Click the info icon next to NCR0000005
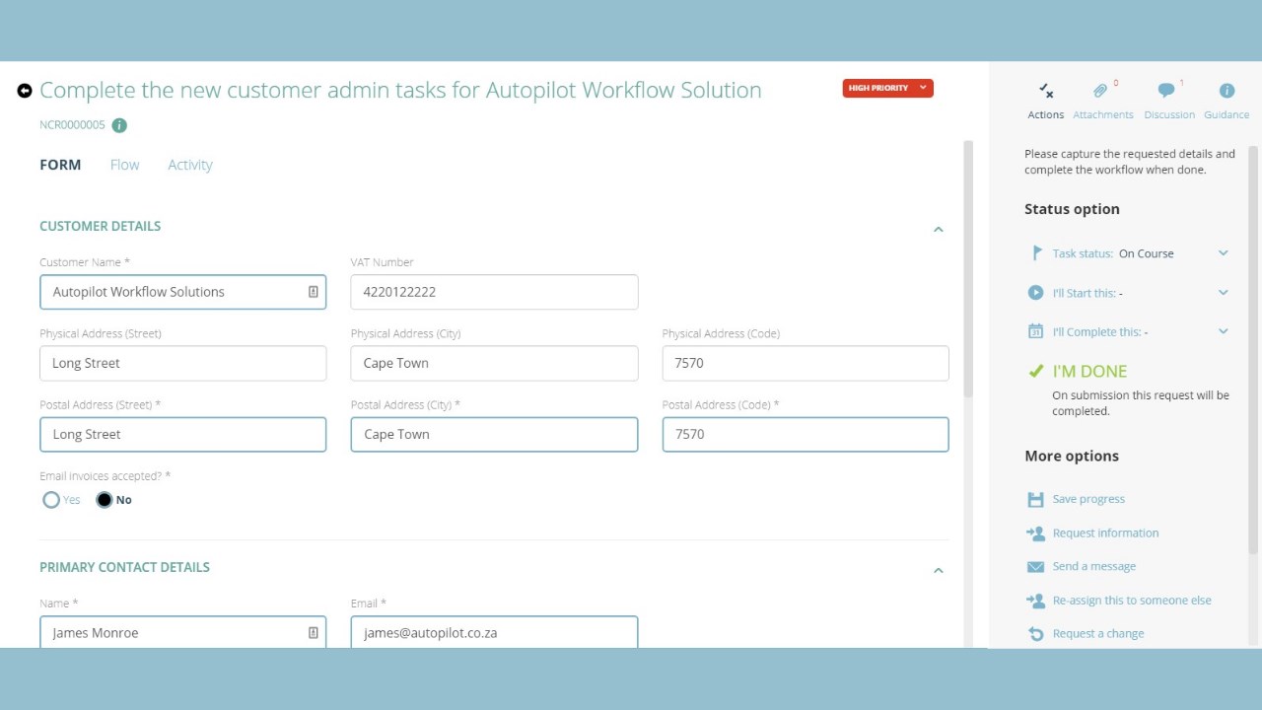 coord(119,125)
